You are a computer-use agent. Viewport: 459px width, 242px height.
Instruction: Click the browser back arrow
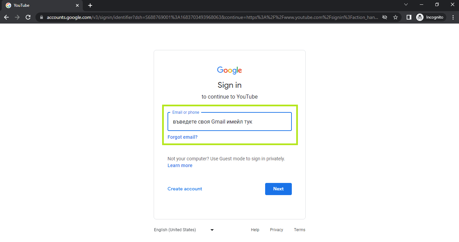point(6,17)
